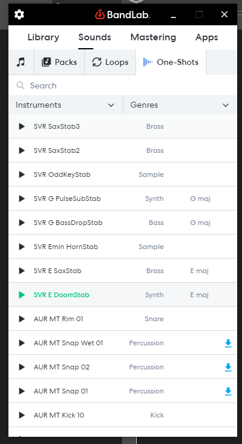Play SVR SaxStab3 preview
Image resolution: width=242 pixels, height=444 pixels.
(x=22, y=126)
